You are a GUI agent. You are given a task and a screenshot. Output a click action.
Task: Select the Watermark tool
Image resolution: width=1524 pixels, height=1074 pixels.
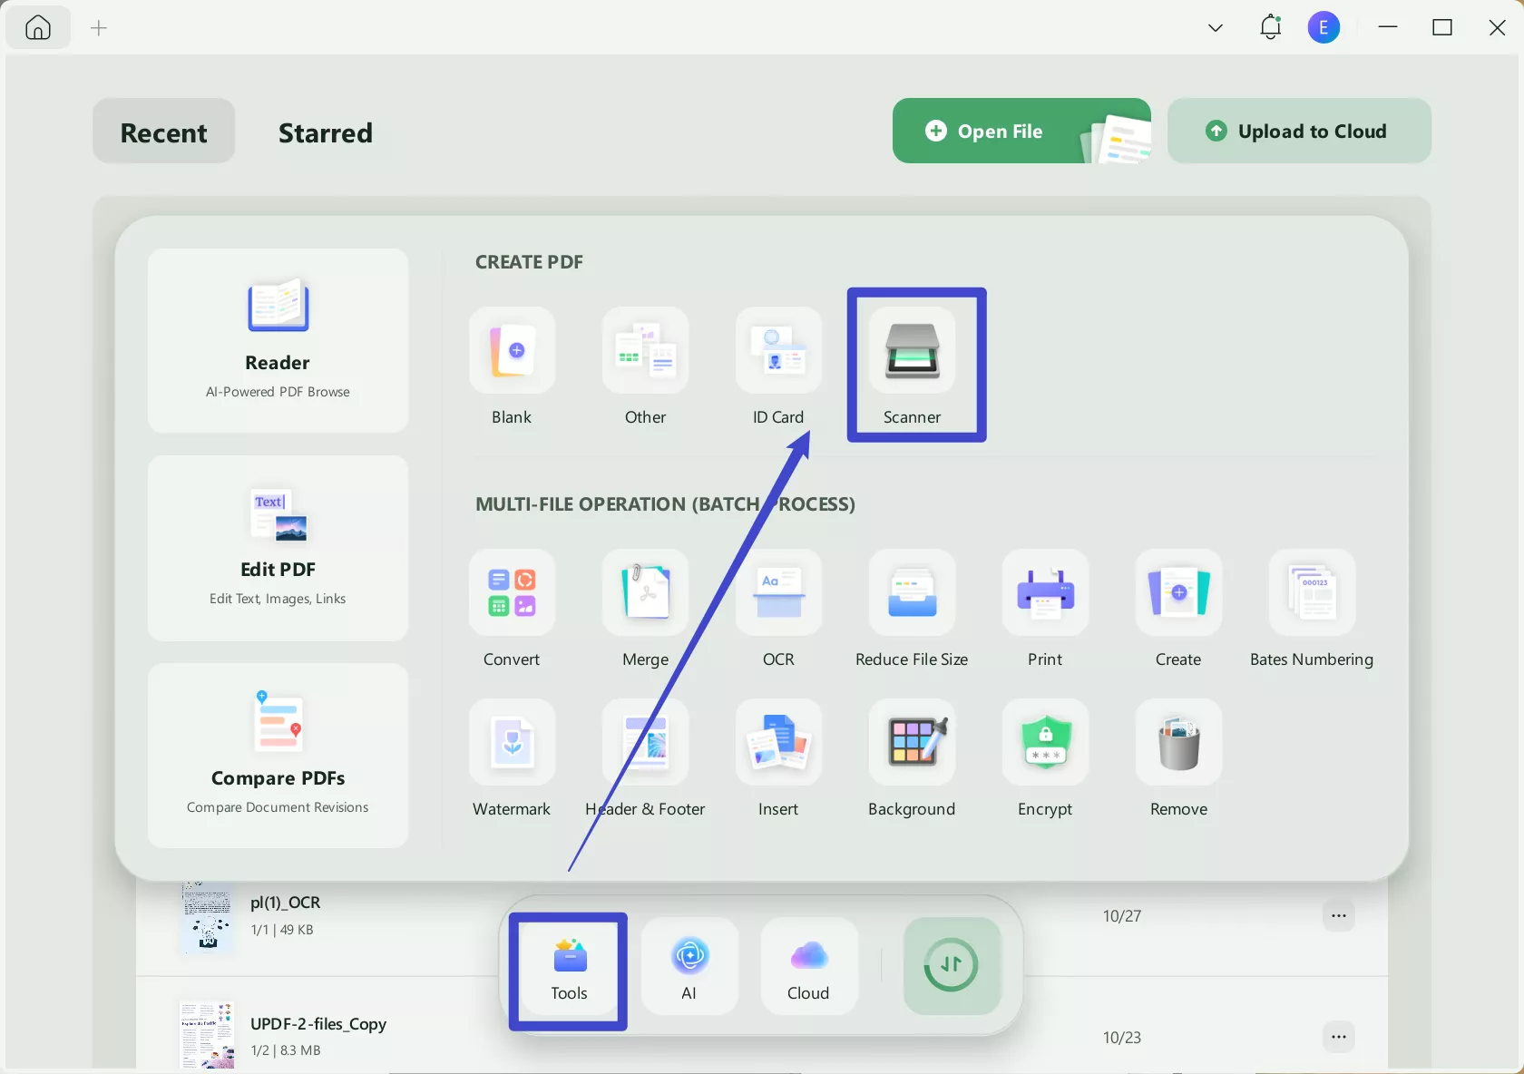coord(511,758)
